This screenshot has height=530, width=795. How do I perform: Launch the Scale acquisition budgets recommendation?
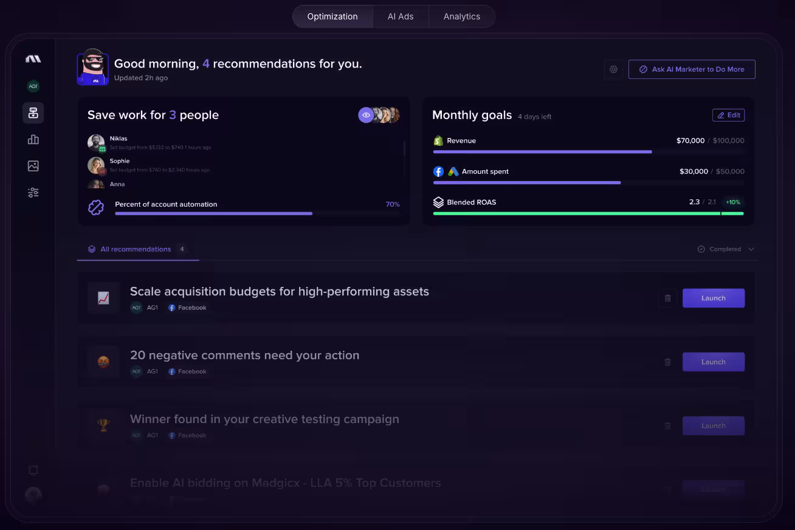tap(713, 298)
